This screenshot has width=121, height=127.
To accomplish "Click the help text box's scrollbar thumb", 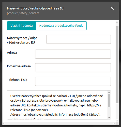I will tap(109, 100).
